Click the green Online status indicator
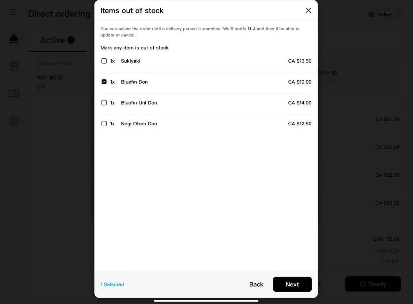The height and width of the screenshot is (304, 413). 371,15
